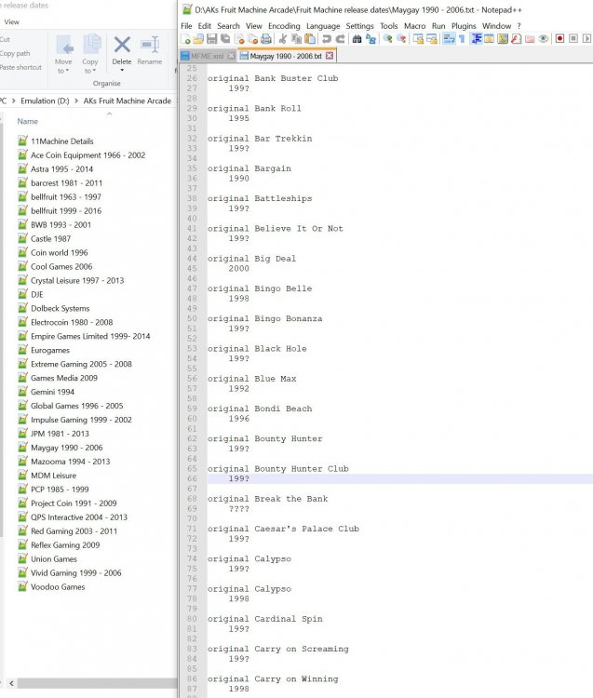The width and height of the screenshot is (593, 698).
Task: Click Emulation (D:) in the address bar
Action: [45, 101]
